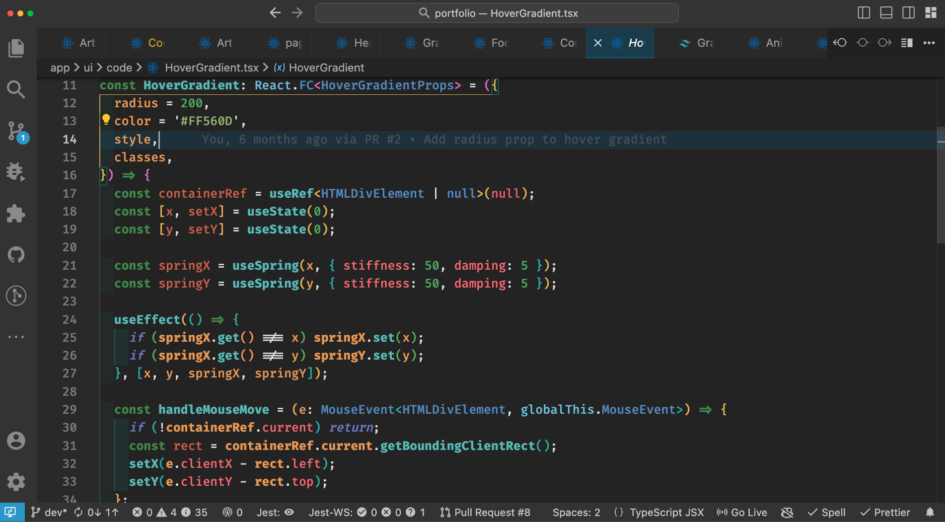This screenshot has height=522, width=945.
Task: Expand additional views with the ellipsis in activity bar
Action: pyautogui.click(x=16, y=337)
